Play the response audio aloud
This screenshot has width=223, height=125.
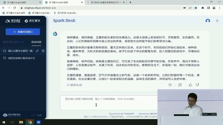(x=170, y=85)
